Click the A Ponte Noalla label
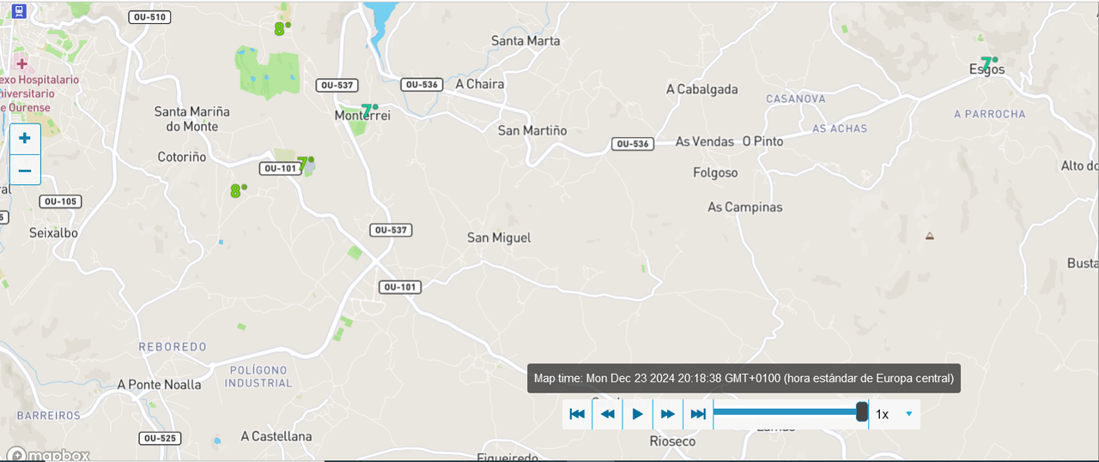This screenshot has height=462, width=1099. tap(160, 384)
